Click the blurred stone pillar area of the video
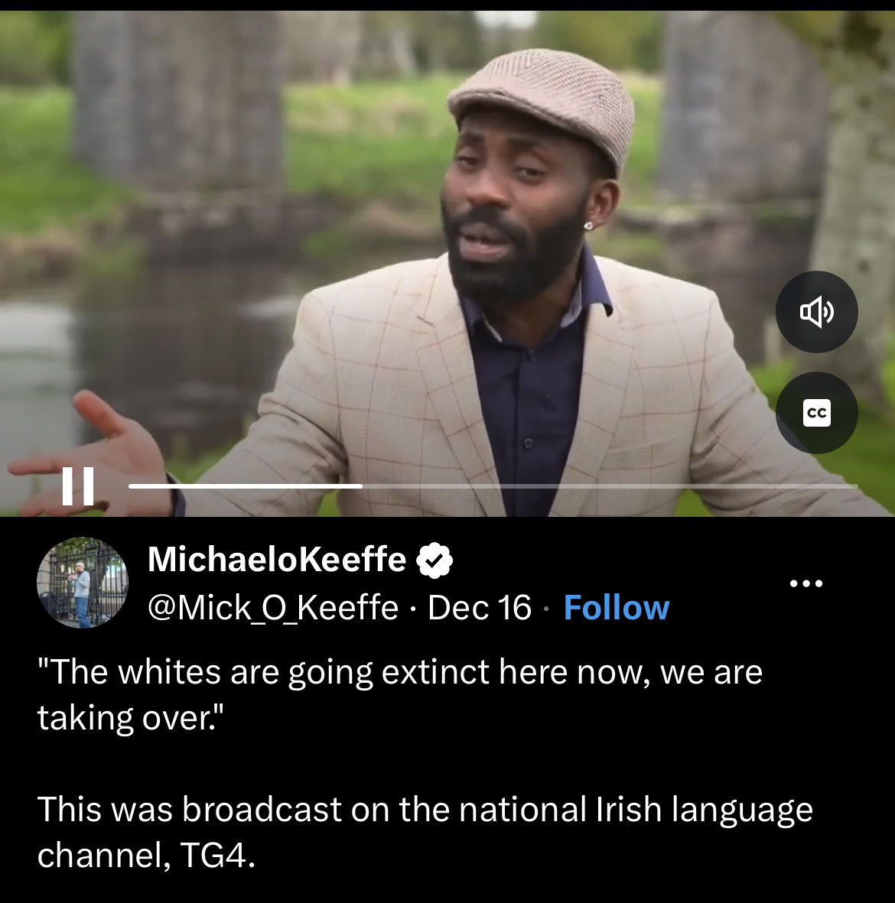 pyautogui.click(x=177, y=98)
